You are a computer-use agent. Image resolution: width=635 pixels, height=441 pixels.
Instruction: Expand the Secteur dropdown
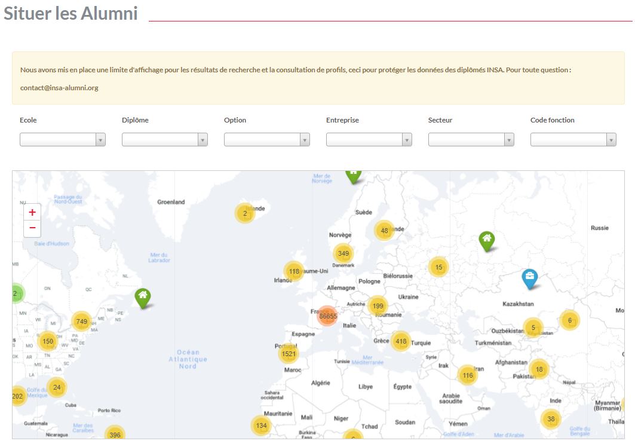coord(471,140)
